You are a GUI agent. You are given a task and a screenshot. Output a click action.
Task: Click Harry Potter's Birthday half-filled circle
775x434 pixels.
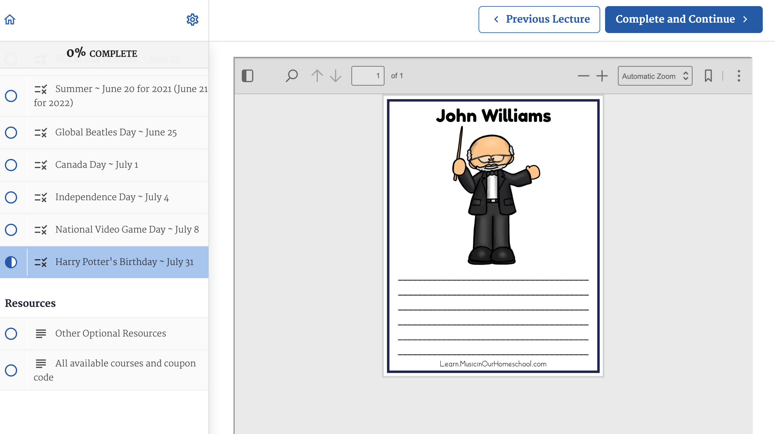tap(11, 262)
